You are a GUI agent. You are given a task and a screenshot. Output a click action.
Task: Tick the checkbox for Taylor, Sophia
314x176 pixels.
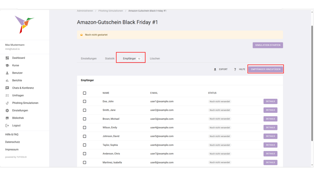click(x=85, y=145)
